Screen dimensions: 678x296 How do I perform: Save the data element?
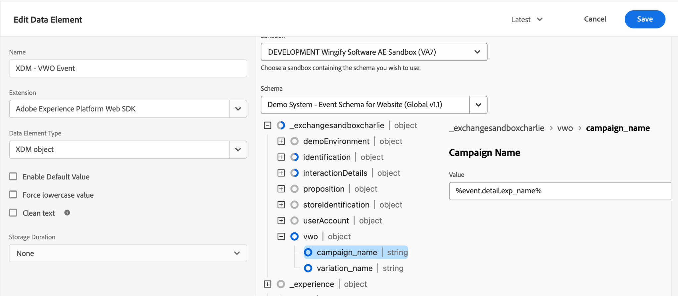tap(645, 19)
